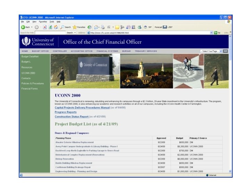
Task: Open the ACCOUNTING OFFICE navigation tab
Action: point(82,51)
